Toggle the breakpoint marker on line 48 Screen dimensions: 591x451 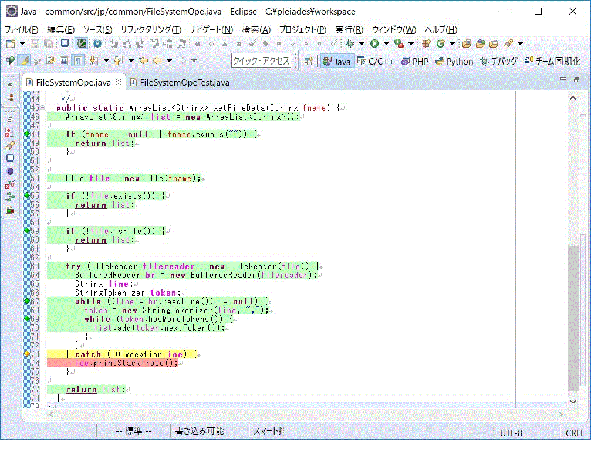pyautogui.click(x=27, y=134)
